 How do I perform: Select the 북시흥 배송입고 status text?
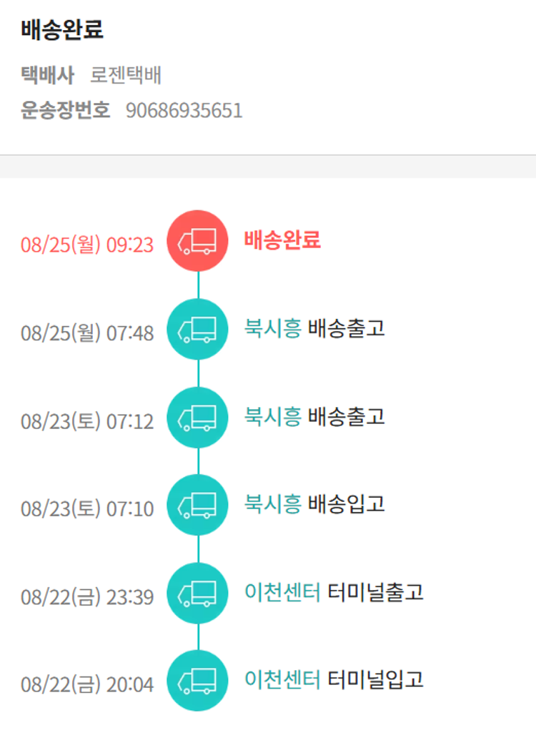[314, 504]
